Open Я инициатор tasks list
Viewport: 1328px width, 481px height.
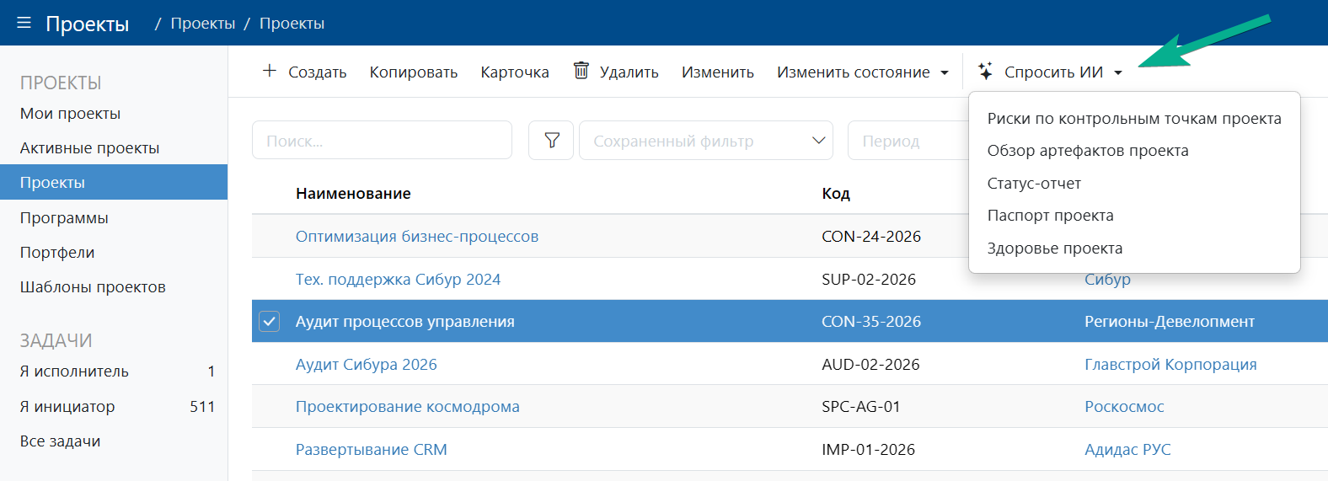click(67, 407)
